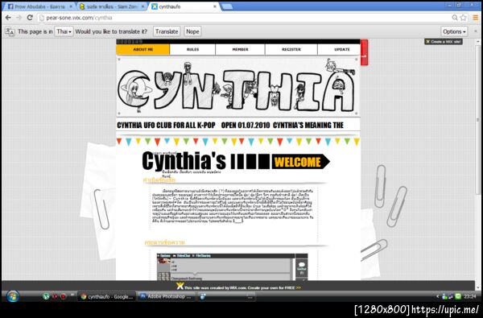Close the Prow Abudabe Facebook tab
The height and width of the screenshot is (318, 483).
tap(71, 6)
